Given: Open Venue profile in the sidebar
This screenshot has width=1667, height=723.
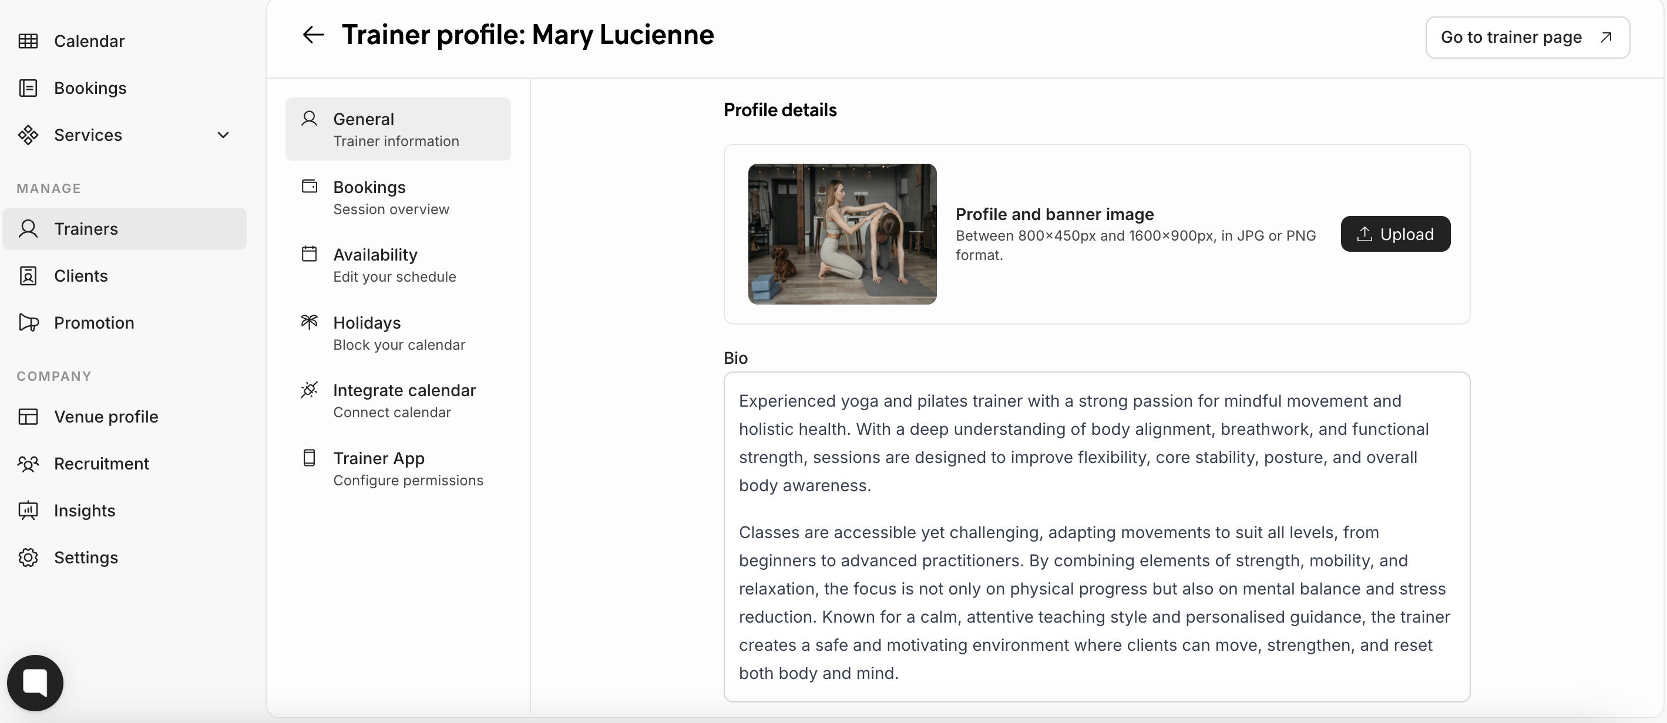Looking at the screenshot, I should click(x=106, y=417).
